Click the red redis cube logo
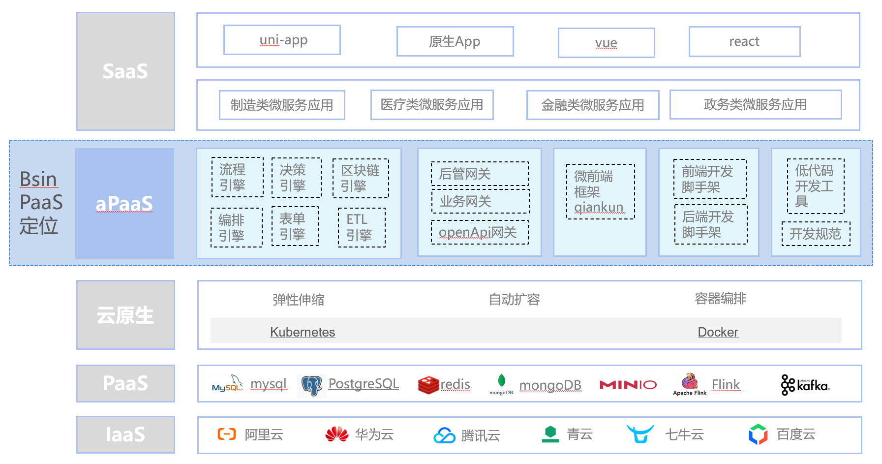Viewport: 882px width, 464px height. pyautogui.click(x=428, y=385)
